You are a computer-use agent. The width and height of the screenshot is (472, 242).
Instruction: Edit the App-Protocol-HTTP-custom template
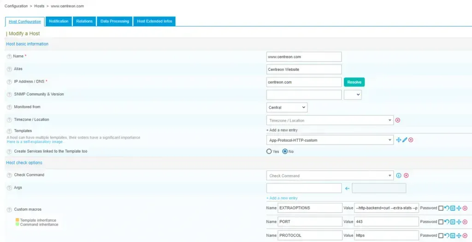[x=405, y=140]
